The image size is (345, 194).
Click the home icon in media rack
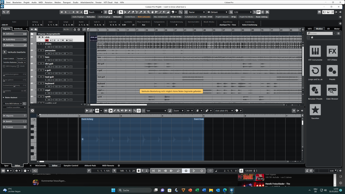pos(312,37)
